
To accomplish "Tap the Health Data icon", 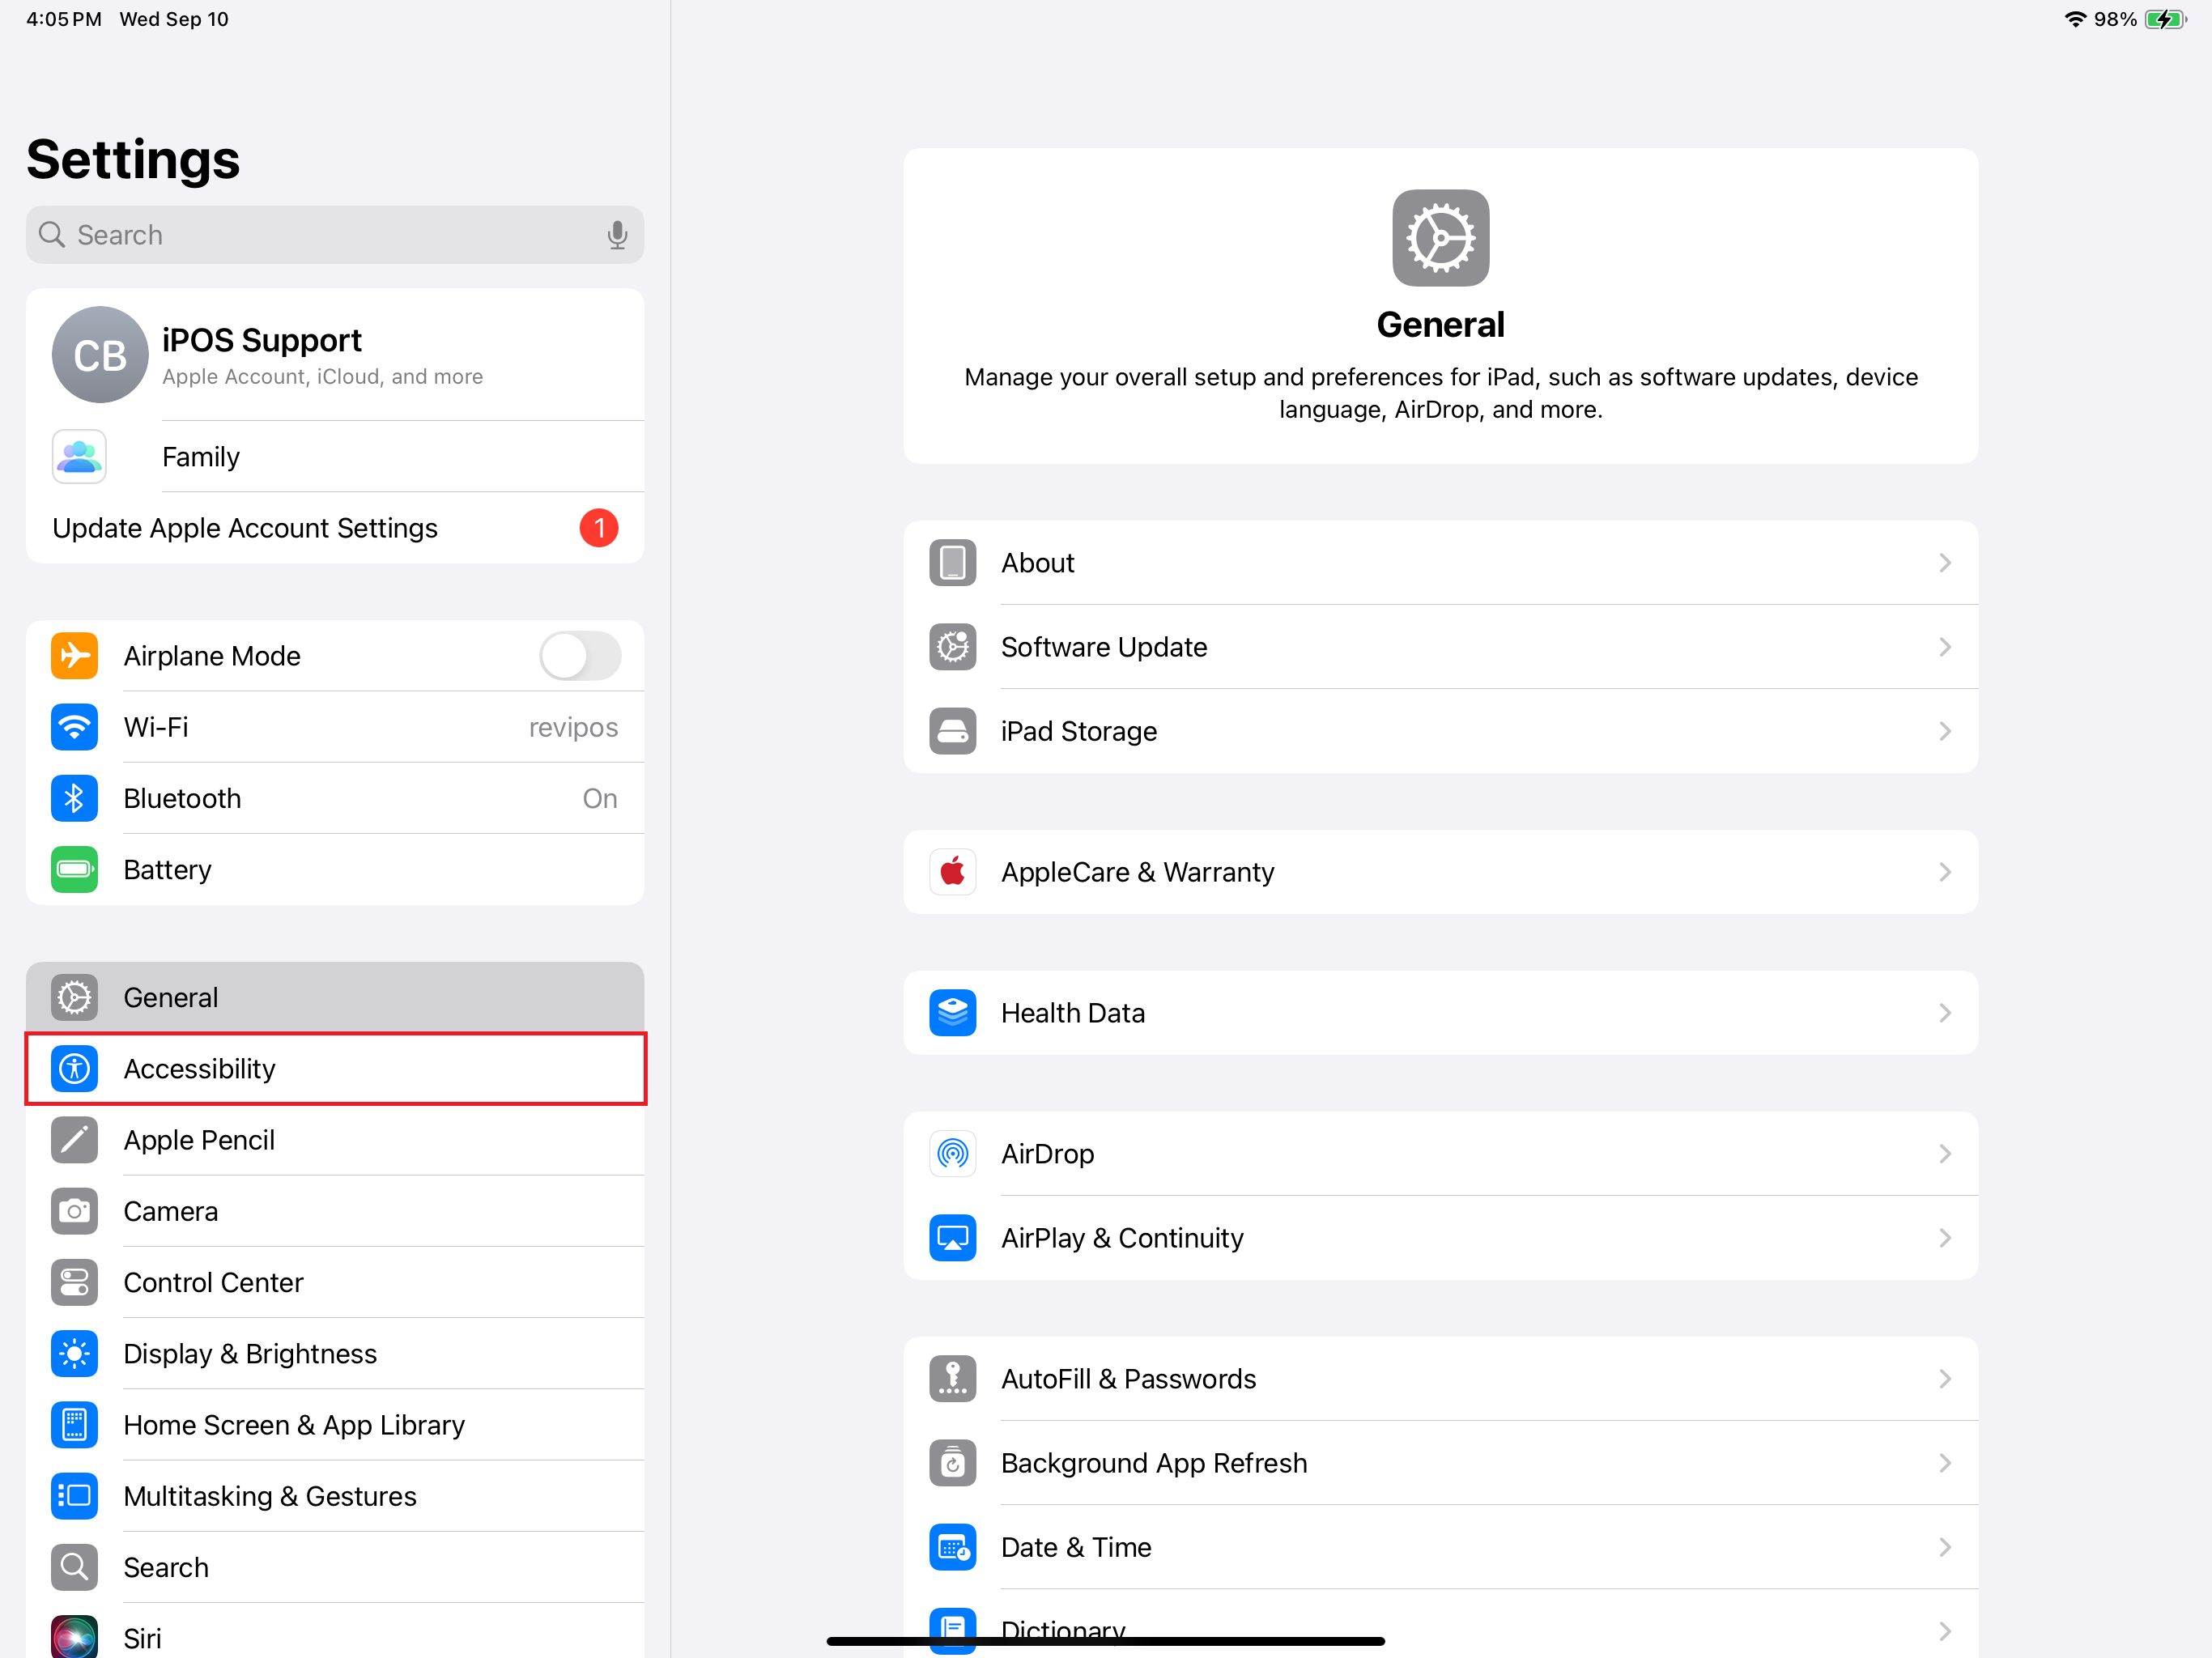I will click(953, 1013).
